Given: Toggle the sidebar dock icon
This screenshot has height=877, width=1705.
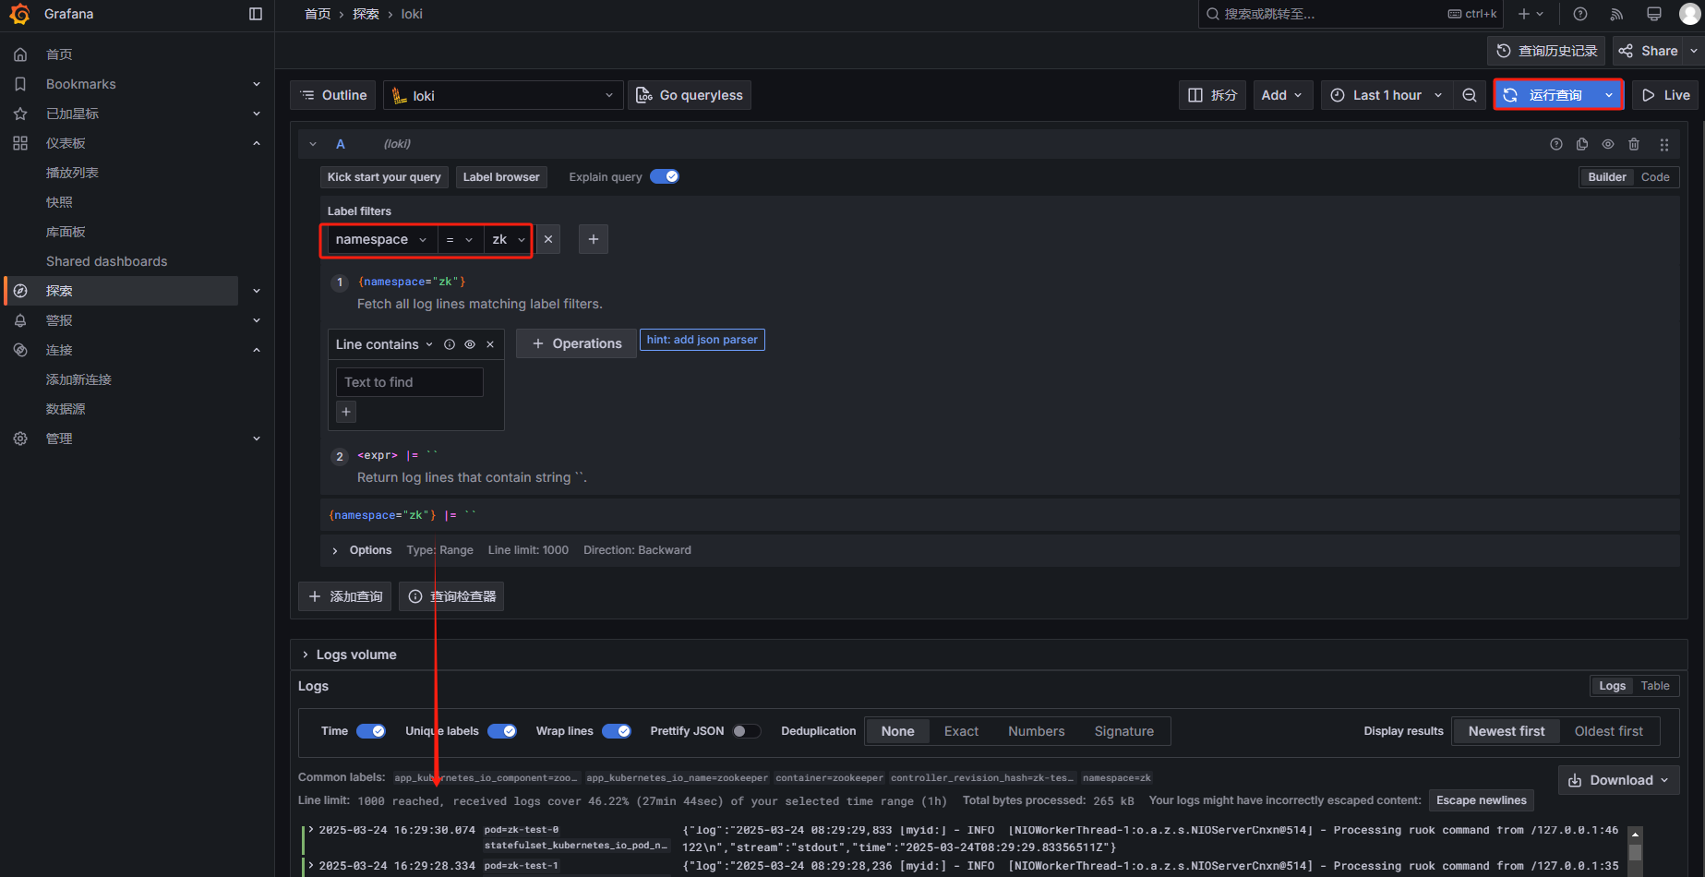Looking at the screenshot, I should click(x=256, y=14).
